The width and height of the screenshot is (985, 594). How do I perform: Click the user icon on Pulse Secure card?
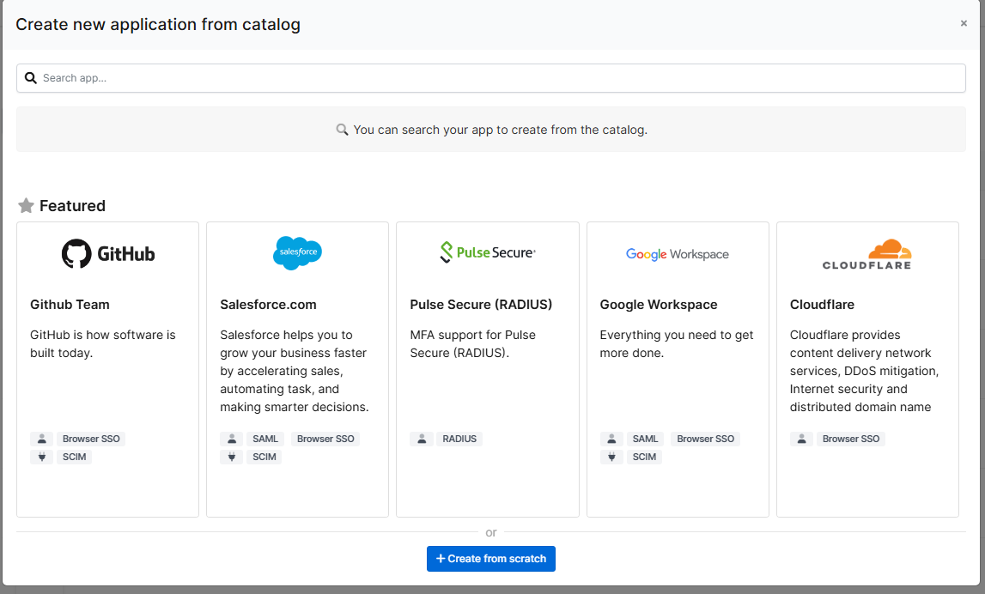point(422,439)
